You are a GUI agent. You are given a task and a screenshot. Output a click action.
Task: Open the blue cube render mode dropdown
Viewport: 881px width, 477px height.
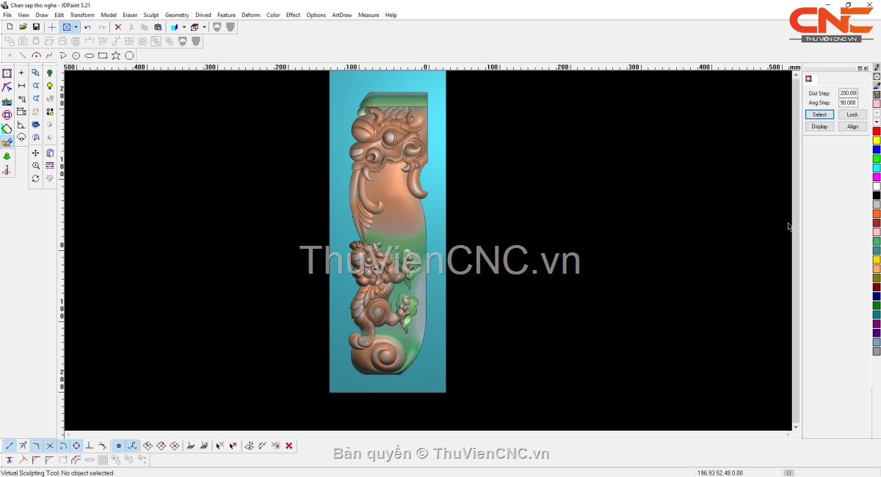(x=184, y=27)
